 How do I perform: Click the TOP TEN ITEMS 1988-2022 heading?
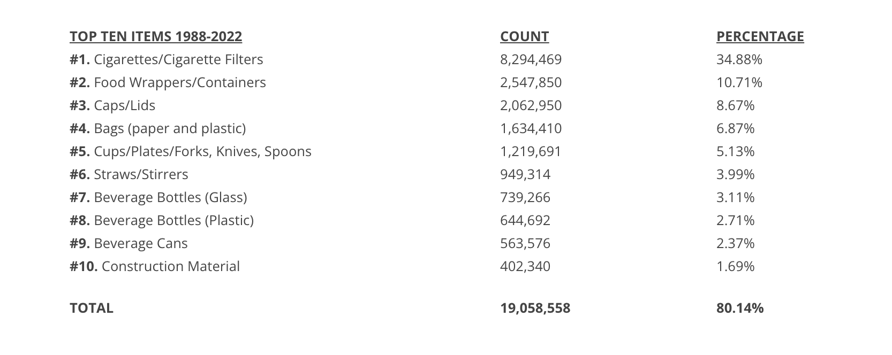pos(156,36)
